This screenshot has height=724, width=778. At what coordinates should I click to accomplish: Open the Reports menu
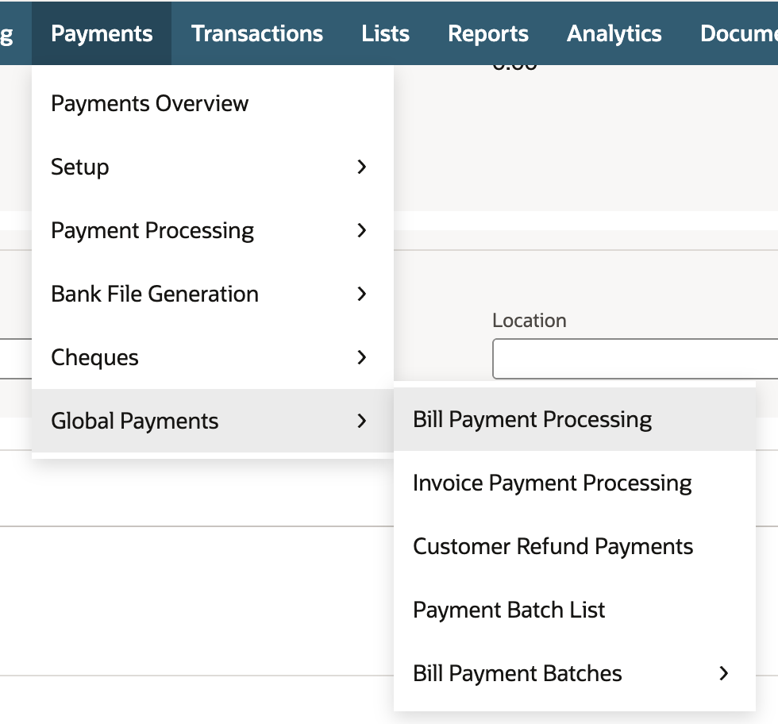click(488, 33)
